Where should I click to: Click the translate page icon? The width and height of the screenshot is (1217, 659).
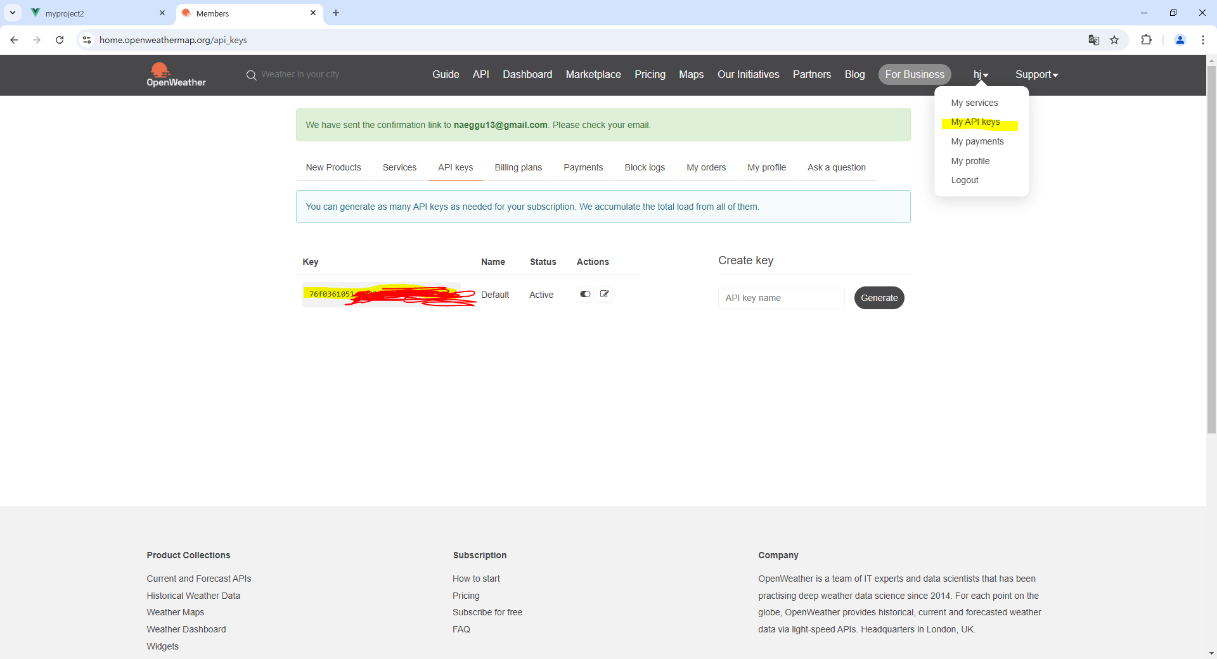(1094, 40)
